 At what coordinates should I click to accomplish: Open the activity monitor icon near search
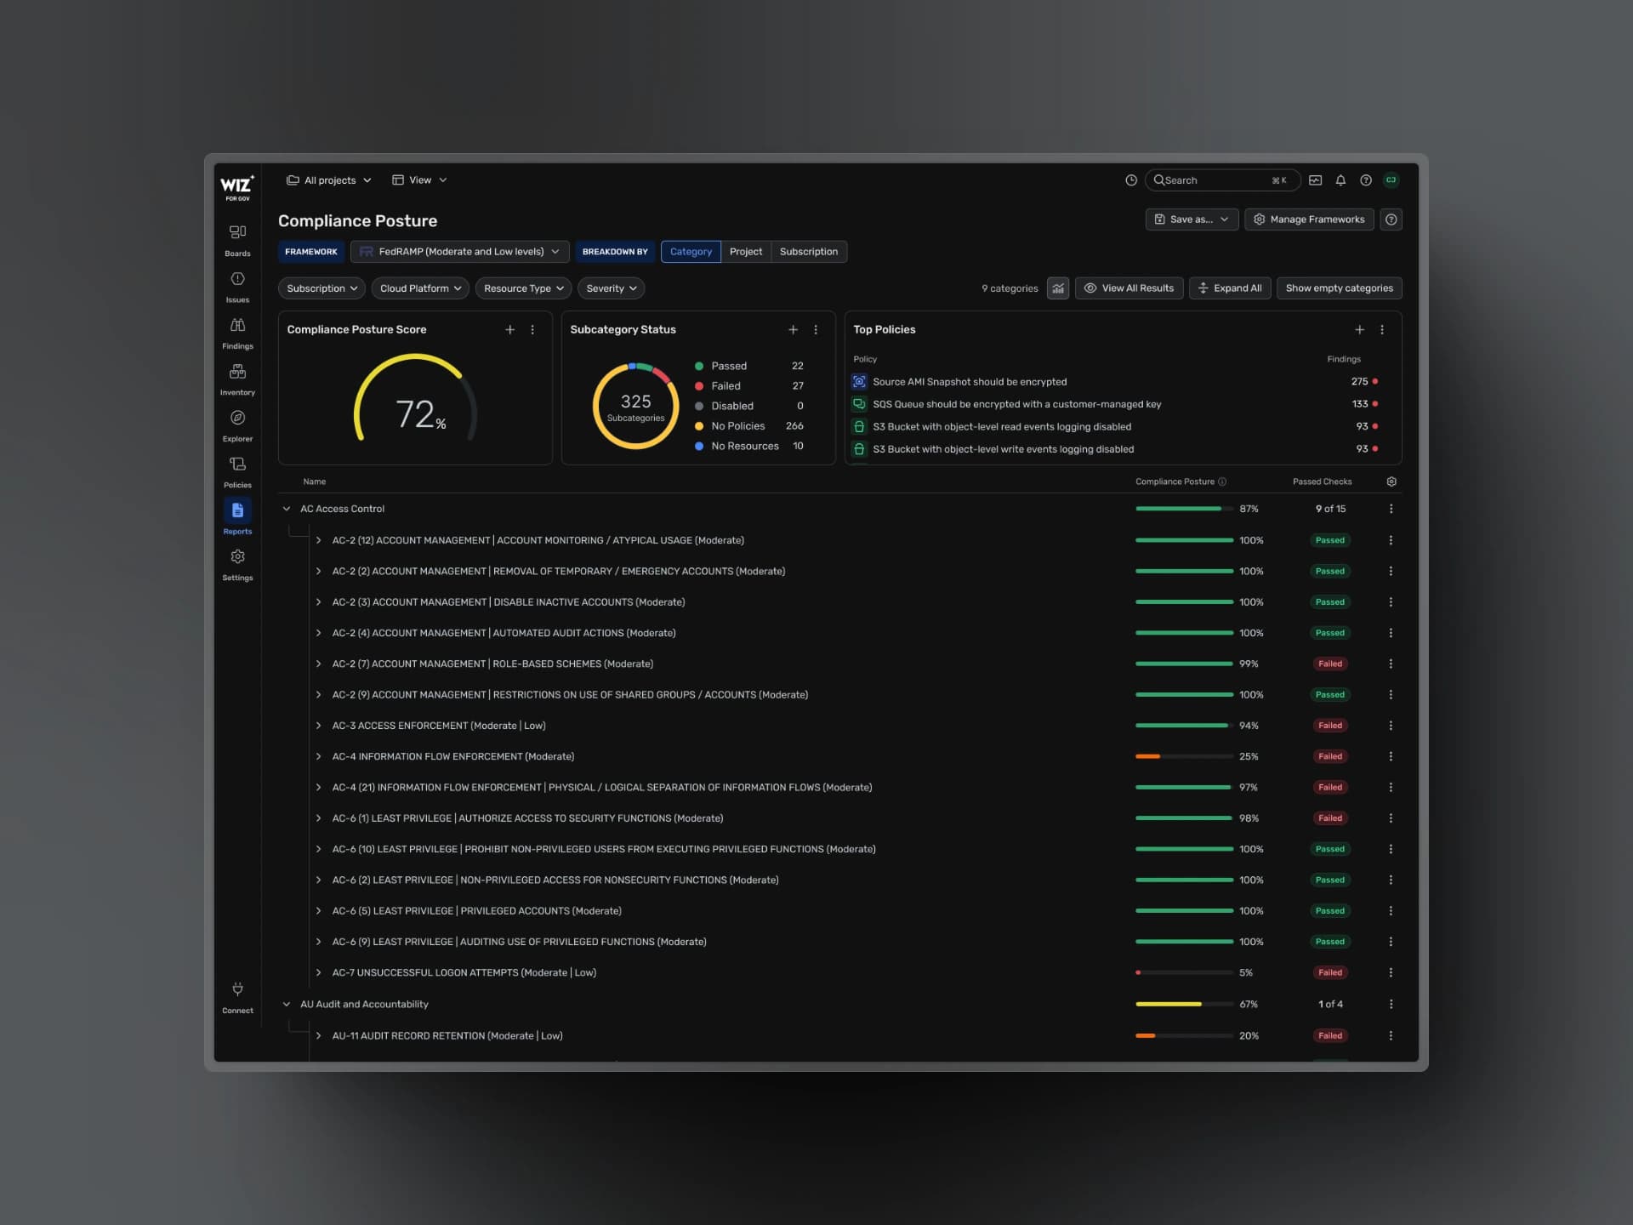pos(1315,180)
